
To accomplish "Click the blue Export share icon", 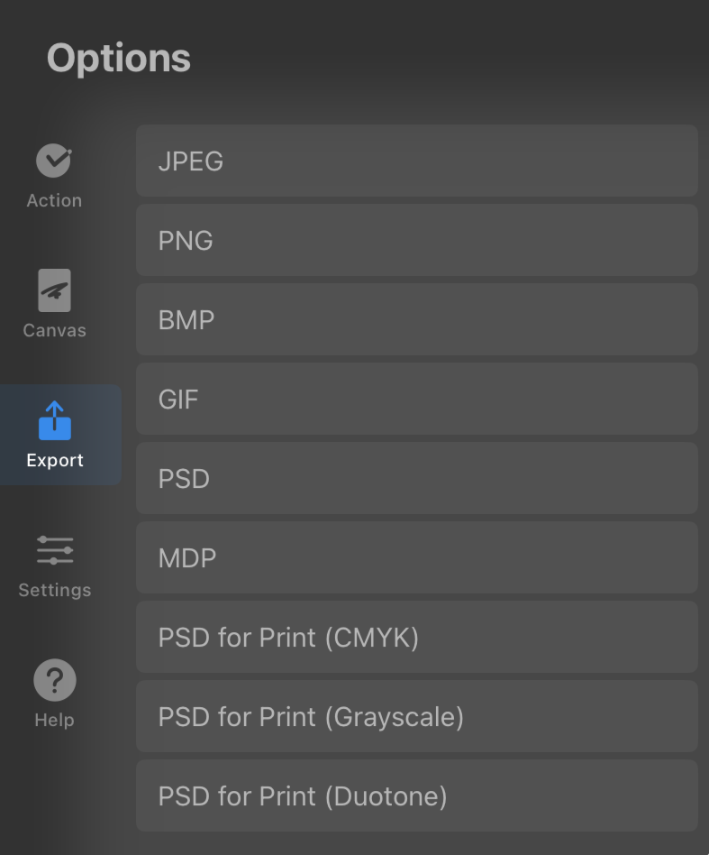I will click(54, 420).
